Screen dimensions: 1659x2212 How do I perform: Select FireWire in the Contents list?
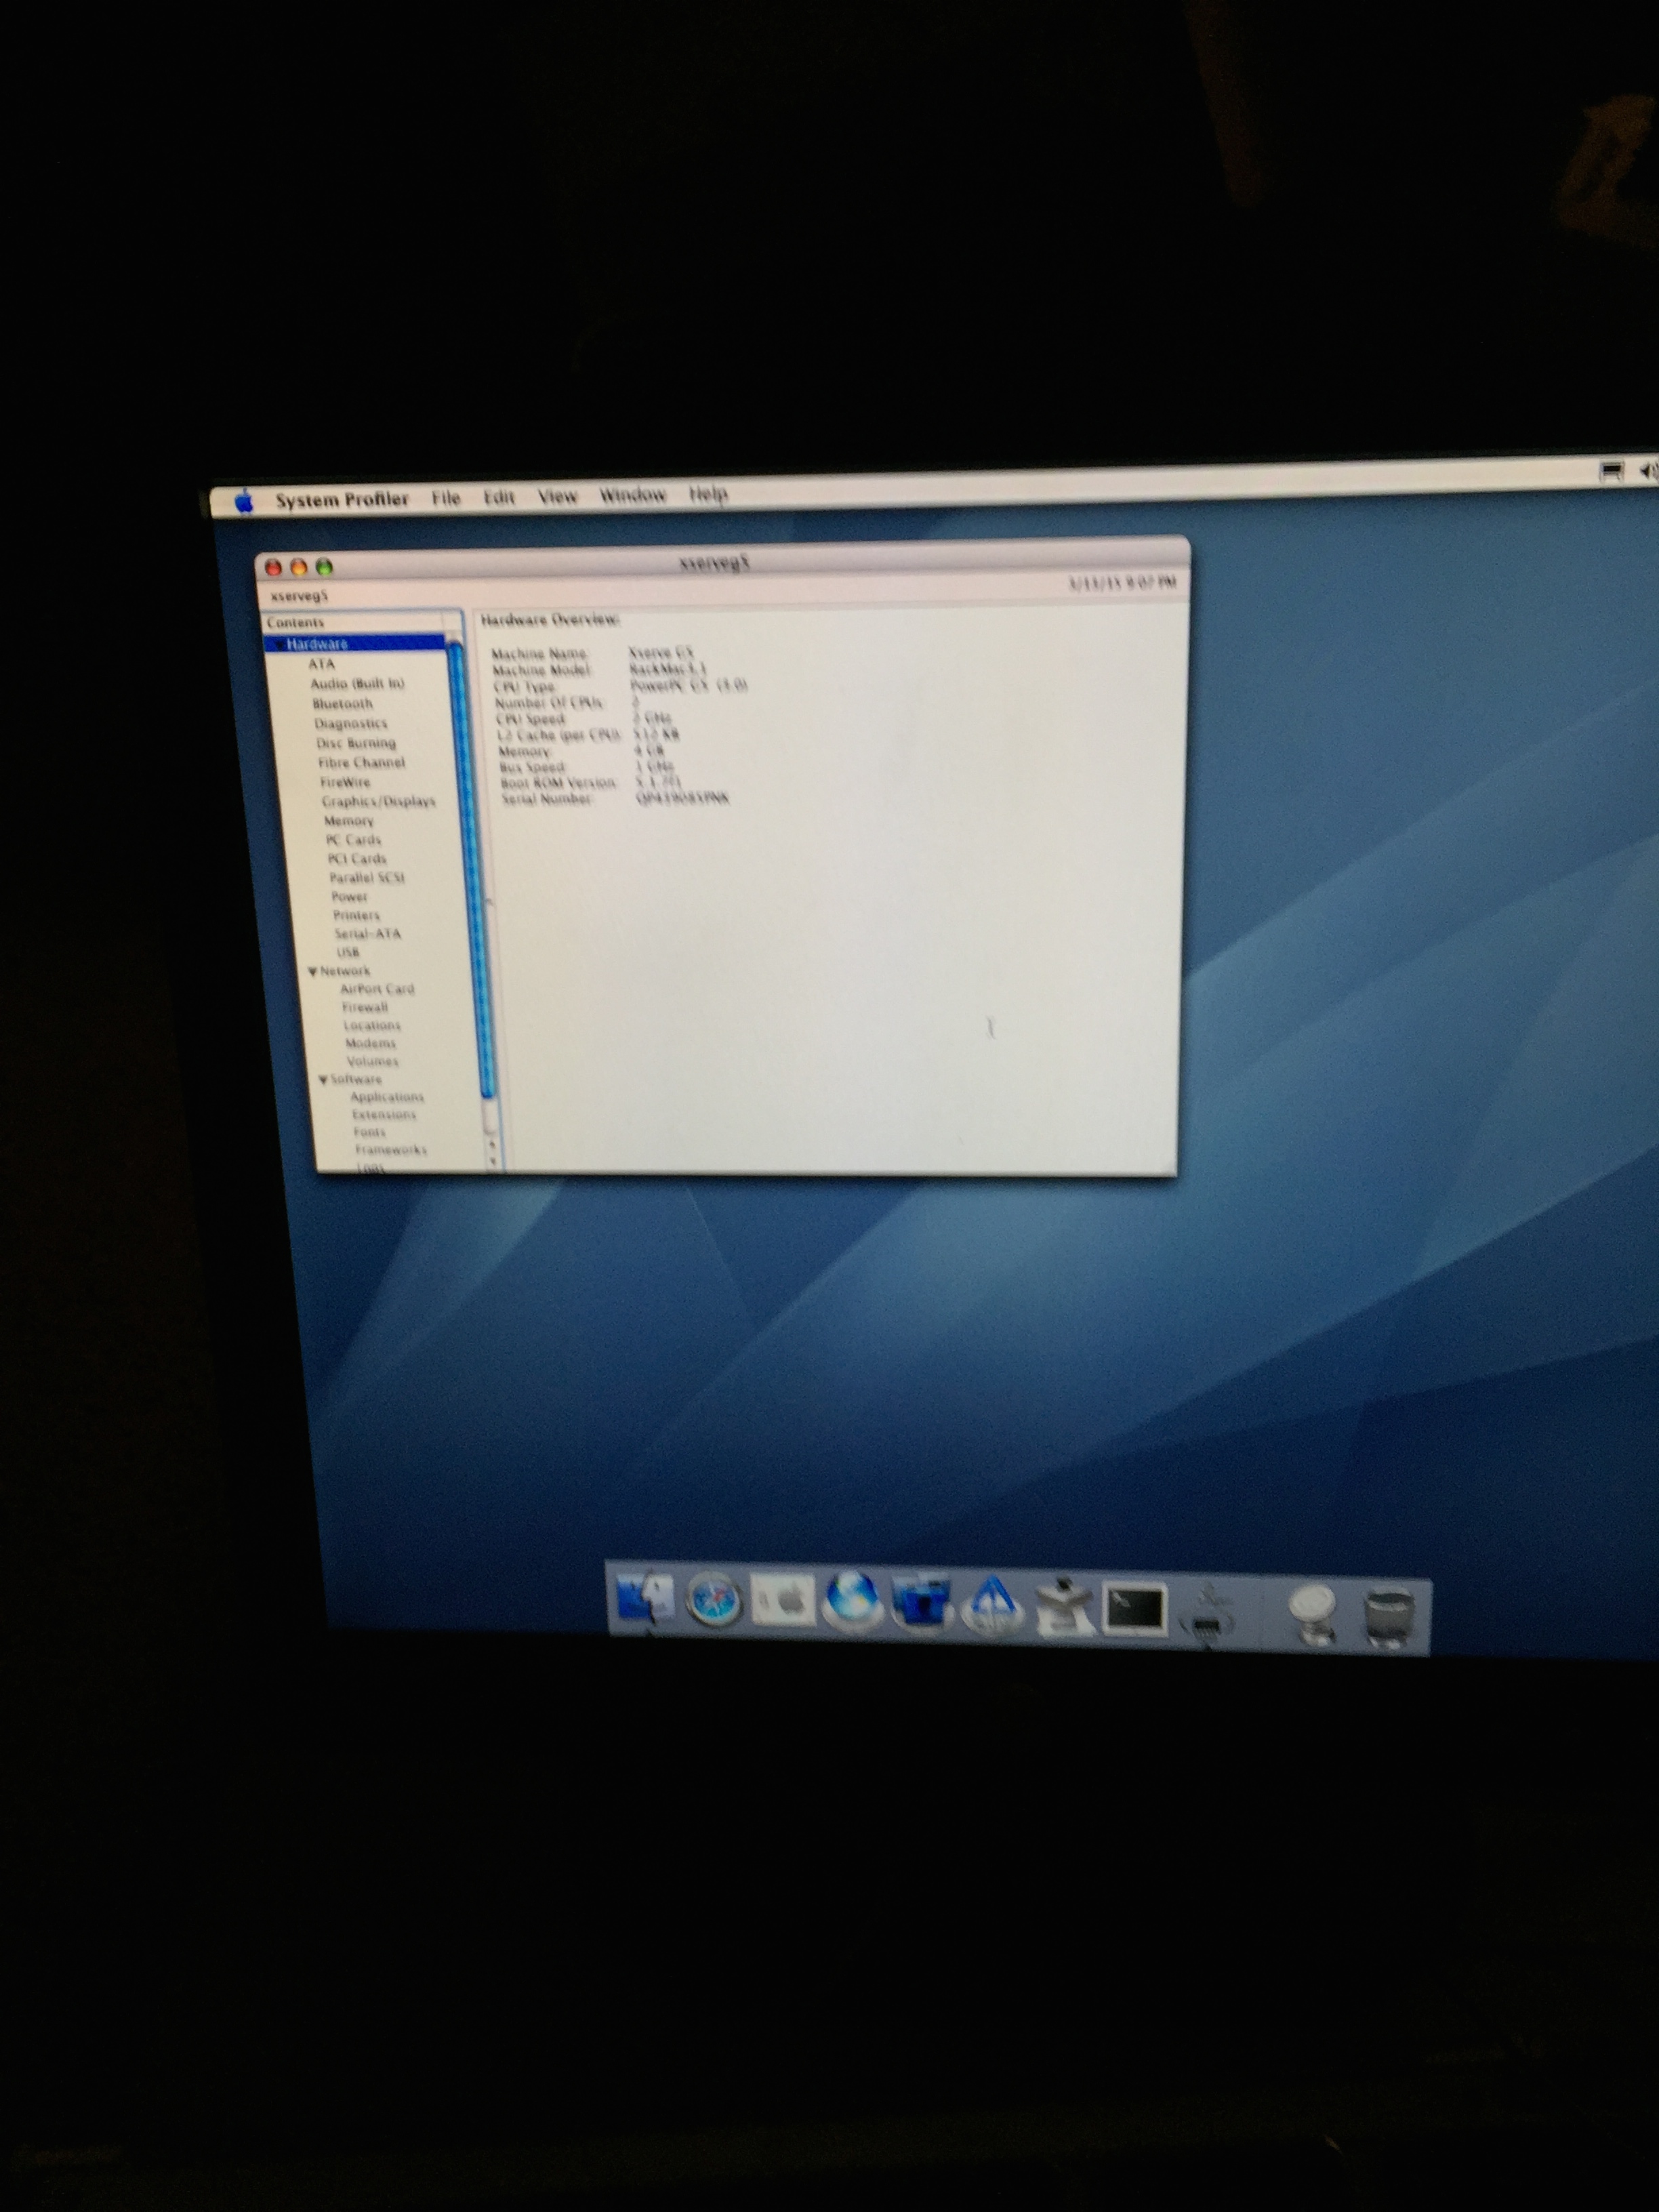pos(345,782)
